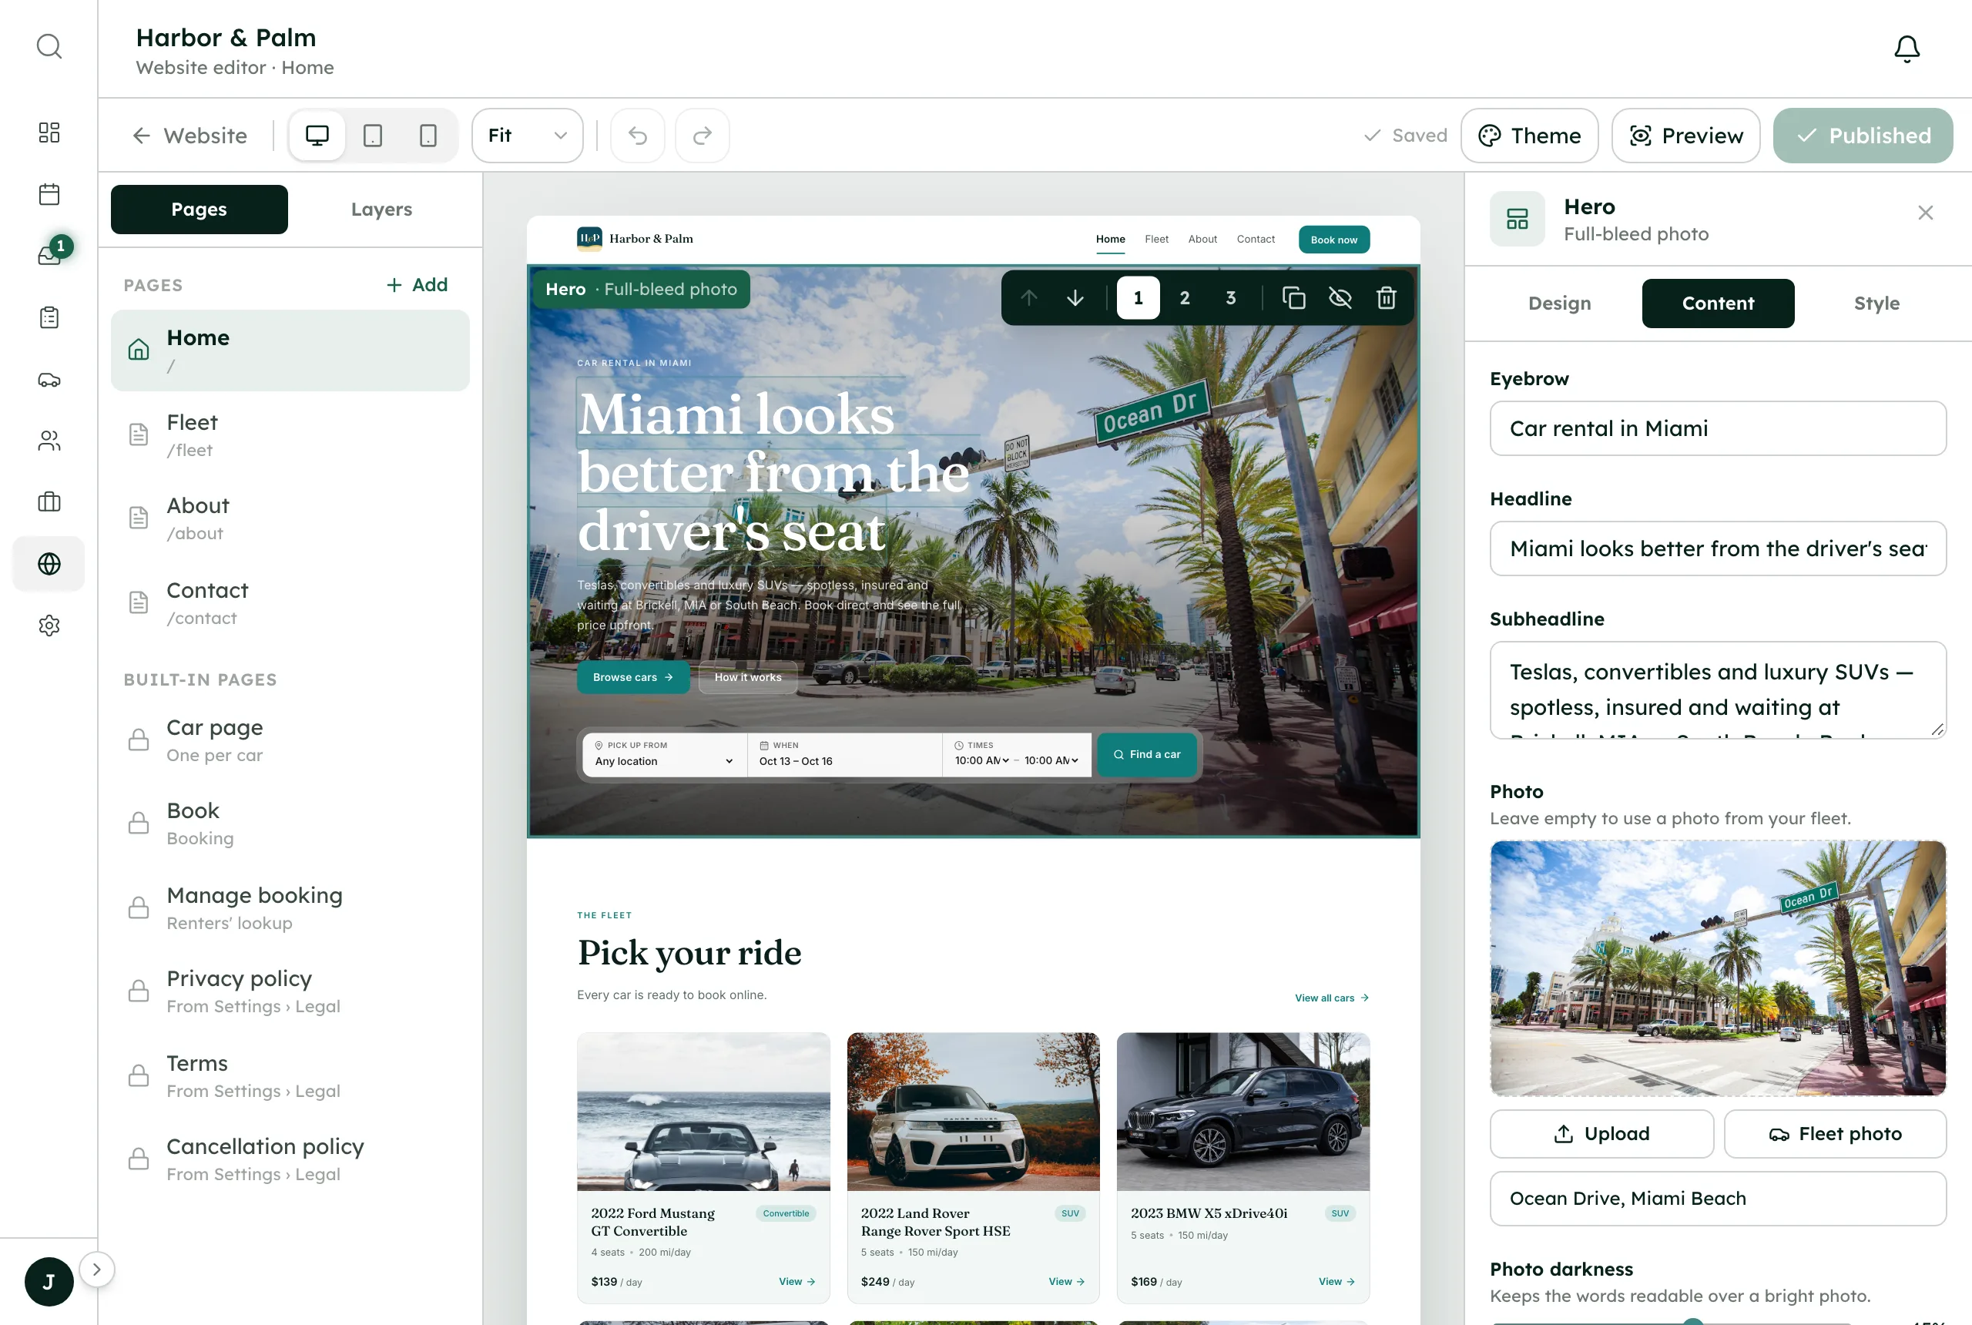The width and height of the screenshot is (1972, 1325).
Task: Open the dashboard grid icon in sidebar
Action: pos(49,132)
